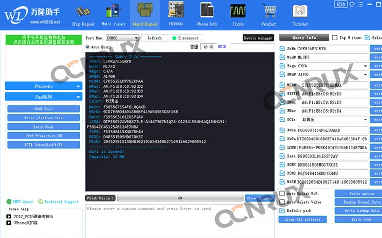
Task: Click the custom command input box
Action: tap(180, 221)
